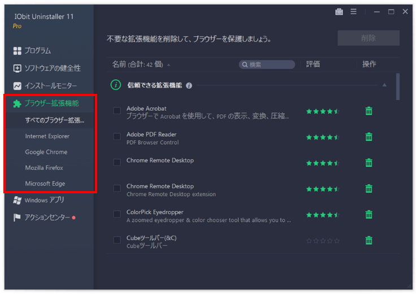Filter by Google Chrome extensions
The width and height of the screenshot is (417, 294).
click(46, 152)
